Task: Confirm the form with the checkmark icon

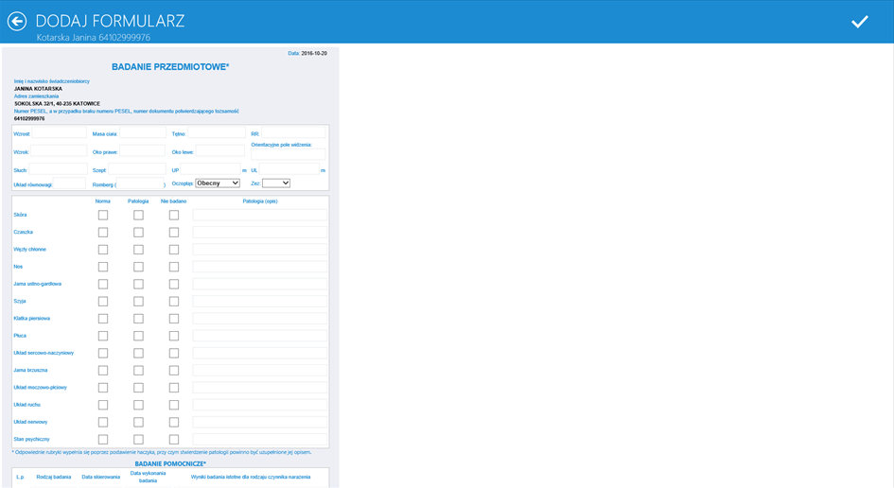Action: 859,22
